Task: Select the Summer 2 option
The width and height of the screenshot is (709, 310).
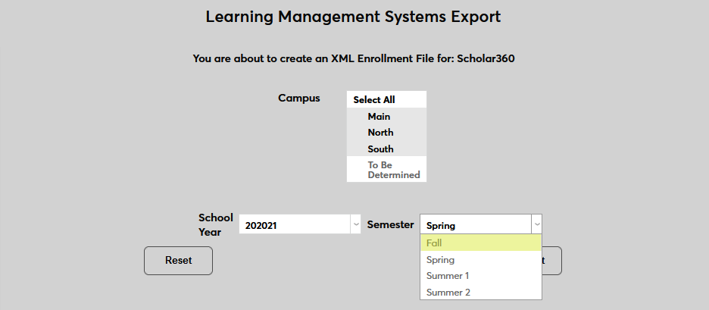Action: click(x=480, y=292)
